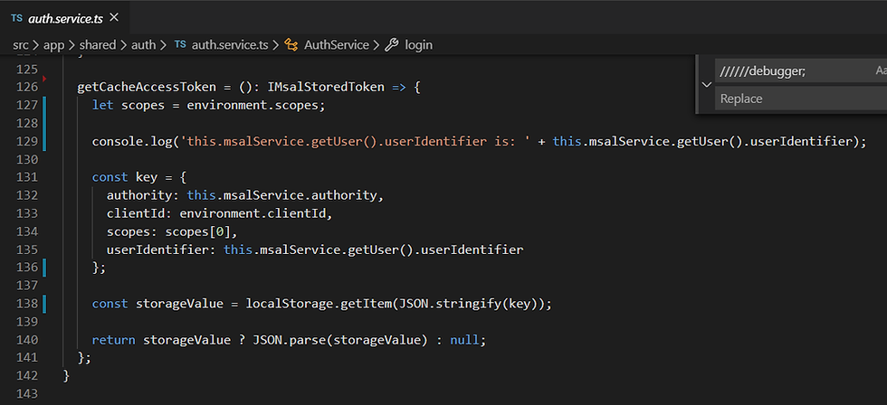887x405 pixels.
Task: Open the src breadcrumb segment
Action: point(20,44)
